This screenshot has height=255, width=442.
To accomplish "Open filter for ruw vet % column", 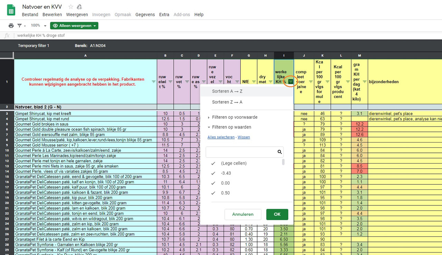I will point(187,82).
